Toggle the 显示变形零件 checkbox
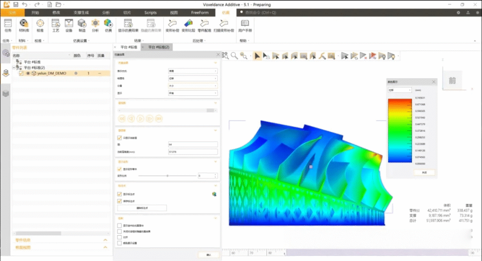The height and width of the screenshot is (261, 482). (x=119, y=169)
